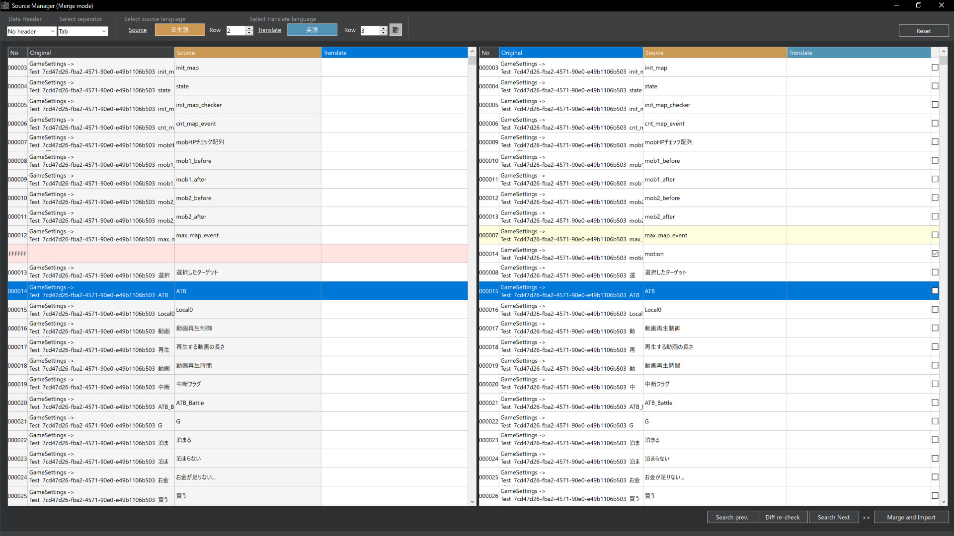
Task: Increment the source Row value with the up arrow
Action: click(x=250, y=28)
